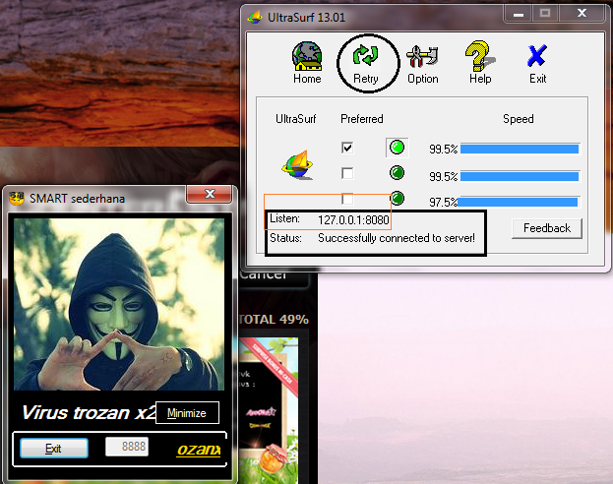Click Listen address 127.0.0.1:8080
Image resolution: width=613 pixels, height=484 pixels.
[x=353, y=220]
